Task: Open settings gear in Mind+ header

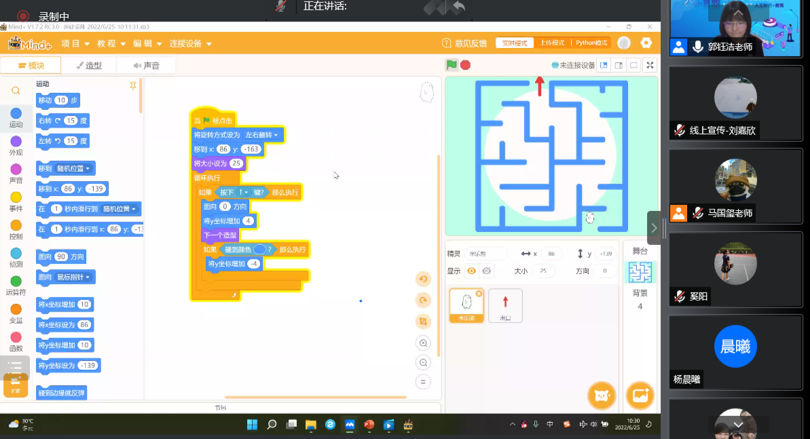Action: 646,43
